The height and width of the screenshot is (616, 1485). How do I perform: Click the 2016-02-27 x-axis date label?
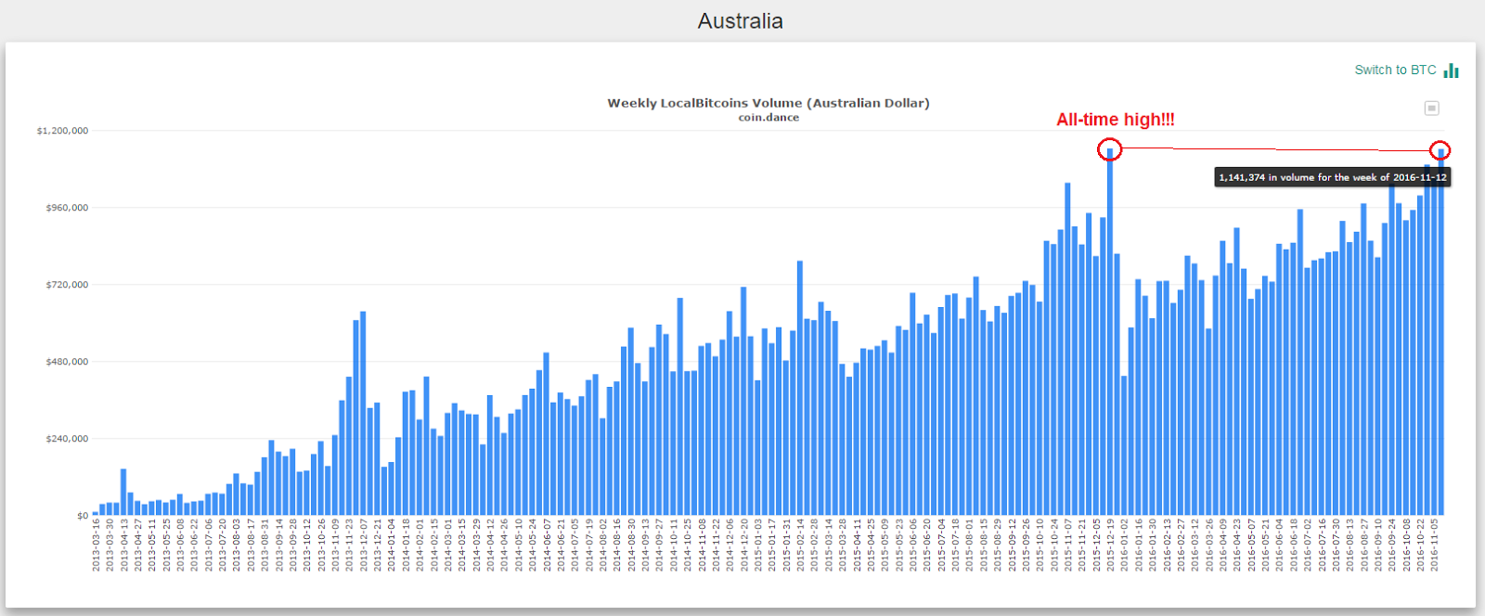[x=1181, y=545]
